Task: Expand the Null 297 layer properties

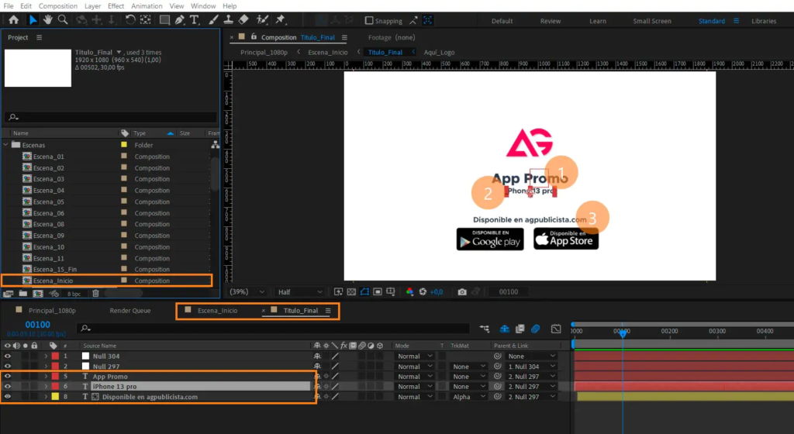Action: [46, 367]
